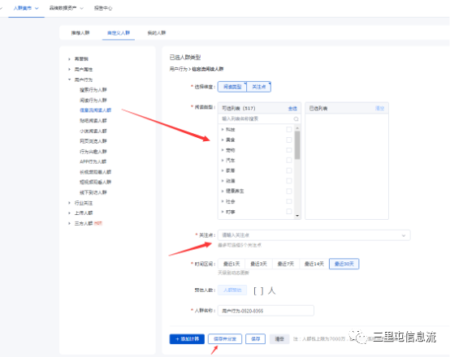450x357 pixels.
Task: Click the 保存并分发 button
Action: point(225,339)
